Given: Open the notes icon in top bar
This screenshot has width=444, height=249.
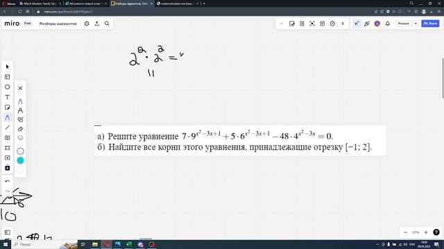Looking at the screenshot, I should tap(322, 24).
